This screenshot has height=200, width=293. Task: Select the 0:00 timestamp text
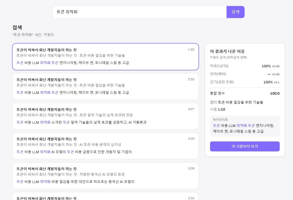click(191, 139)
